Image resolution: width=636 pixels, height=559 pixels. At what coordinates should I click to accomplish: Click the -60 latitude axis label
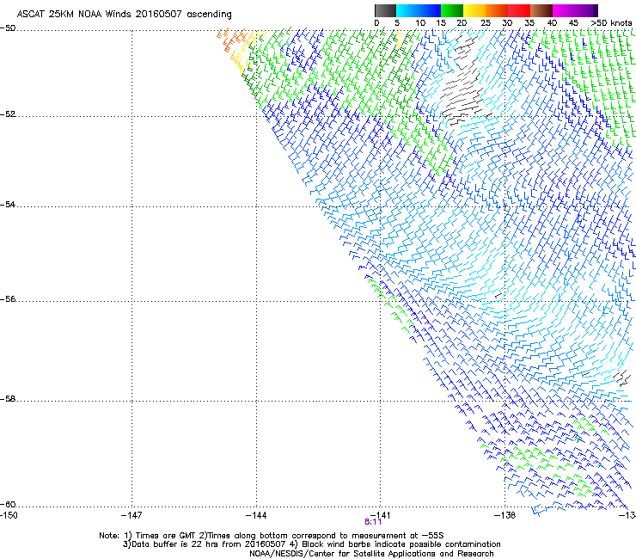[x=8, y=505]
